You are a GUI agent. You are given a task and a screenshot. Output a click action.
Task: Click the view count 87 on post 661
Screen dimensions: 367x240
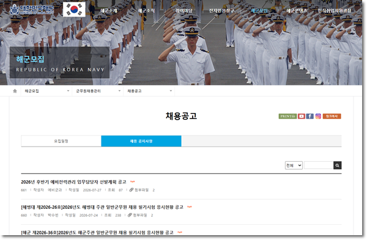tap(120, 190)
